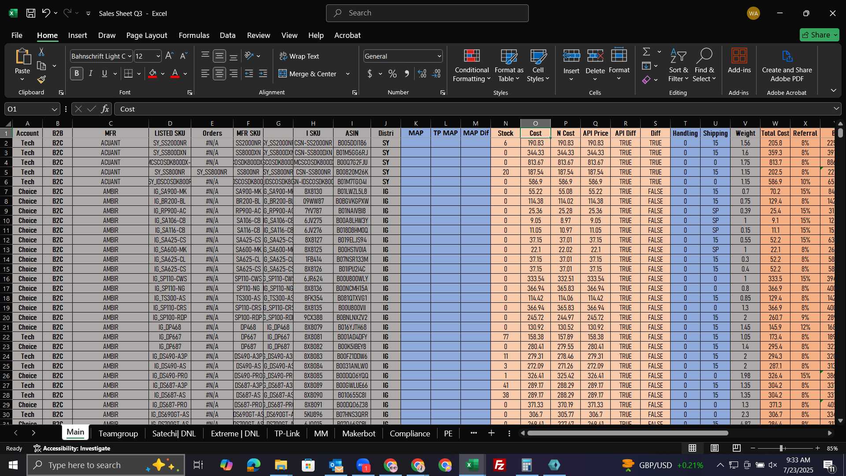Apply the red font color swatch

(x=175, y=74)
